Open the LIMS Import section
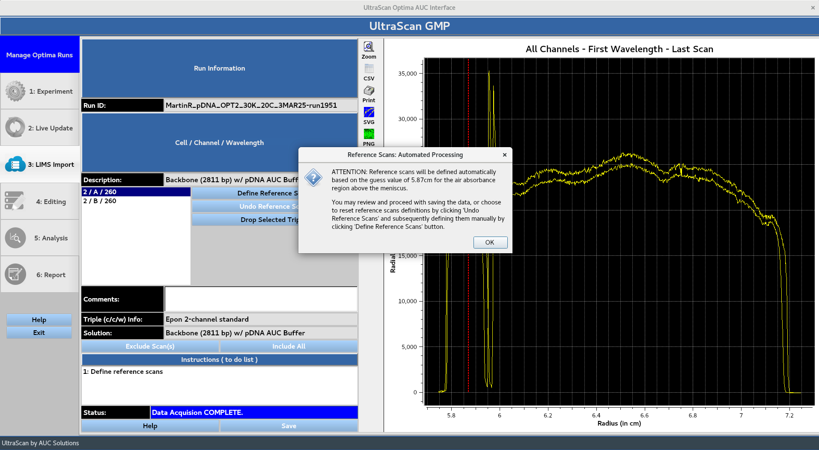Image resolution: width=819 pixels, height=450 pixels. (x=40, y=164)
